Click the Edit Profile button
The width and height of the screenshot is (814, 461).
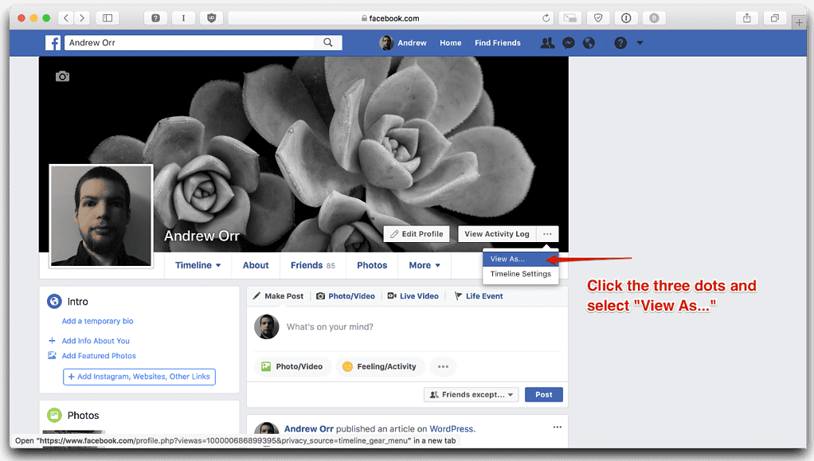pos(417,234)
